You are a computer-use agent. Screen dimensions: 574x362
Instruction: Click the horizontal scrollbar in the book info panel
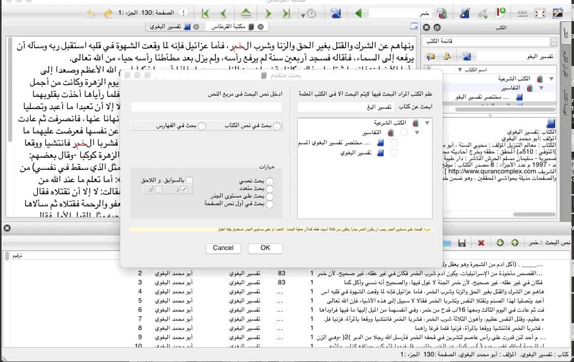534,214
